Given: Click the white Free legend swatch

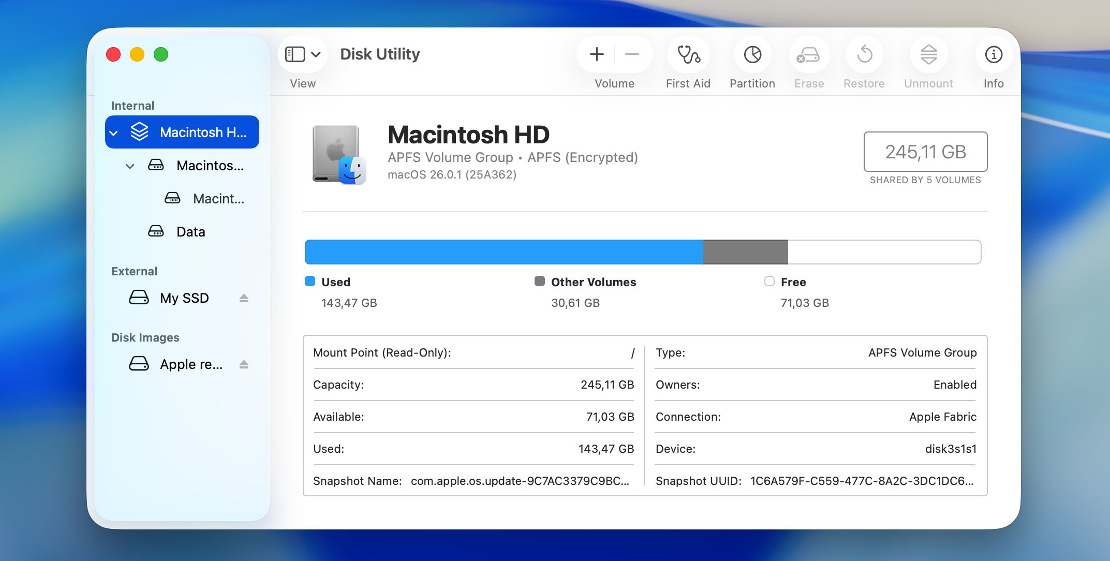Looking at the screenshot, I should (769, 281).
